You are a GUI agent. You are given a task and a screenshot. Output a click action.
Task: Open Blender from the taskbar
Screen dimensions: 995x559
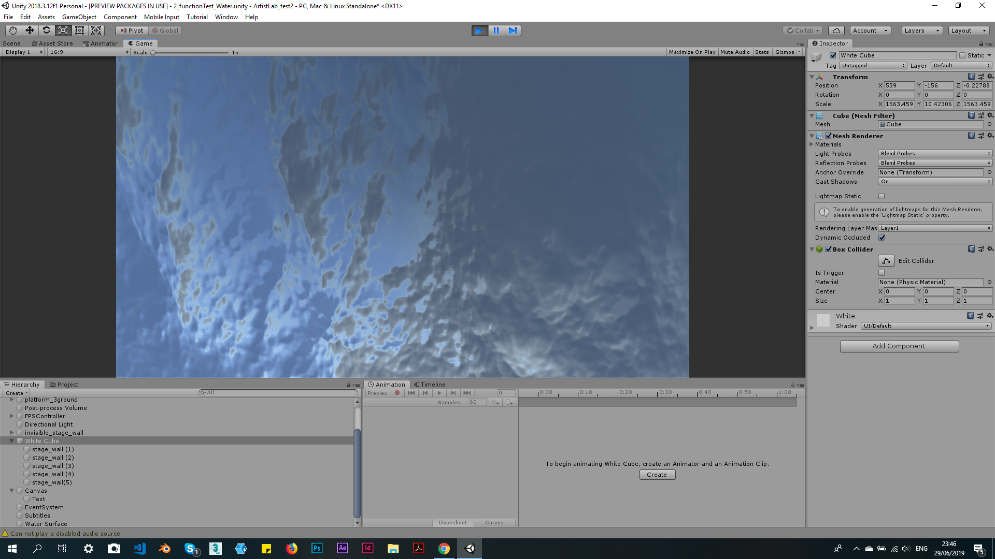(165, 549)
